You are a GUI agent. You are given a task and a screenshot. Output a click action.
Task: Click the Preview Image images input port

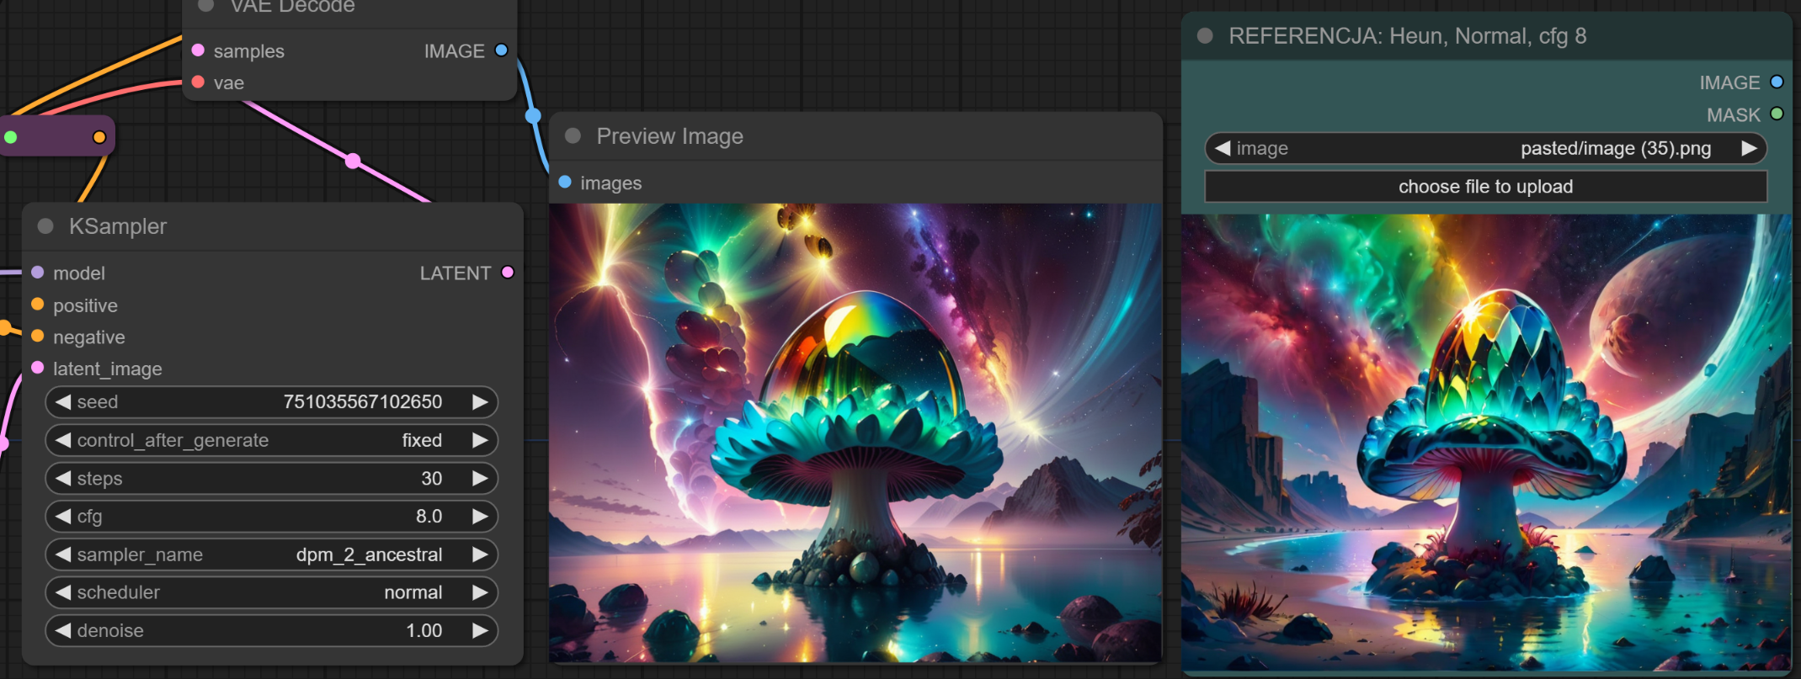click(x=565, y=183)
